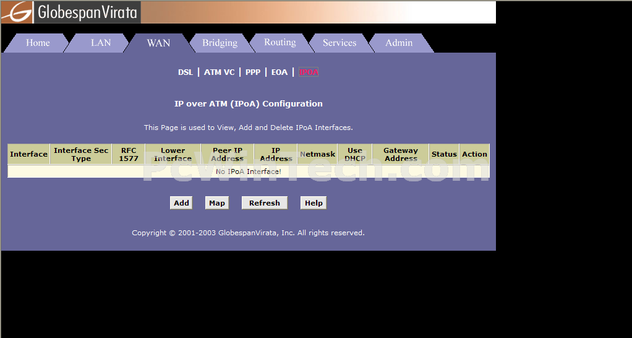Open the PPP configuration link
Screen dimensions: 632x338
(x=253, y=72)
